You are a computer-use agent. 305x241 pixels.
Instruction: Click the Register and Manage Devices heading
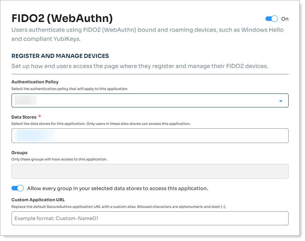[60, 56]
